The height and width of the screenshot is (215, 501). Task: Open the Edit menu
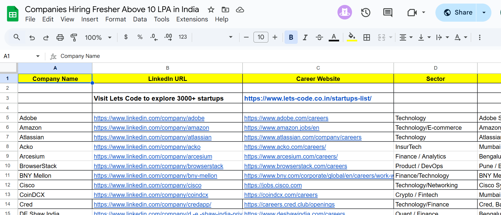point(48,19)
